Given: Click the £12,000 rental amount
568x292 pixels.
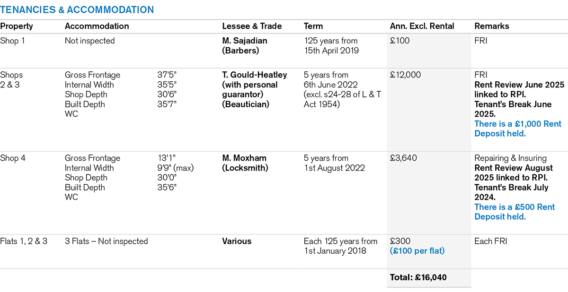Looking at the screenshot, I should (405, 75).
